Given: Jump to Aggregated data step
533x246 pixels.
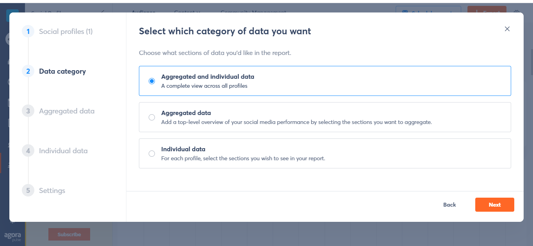Looking at the screenshot, I should [67, 111].
